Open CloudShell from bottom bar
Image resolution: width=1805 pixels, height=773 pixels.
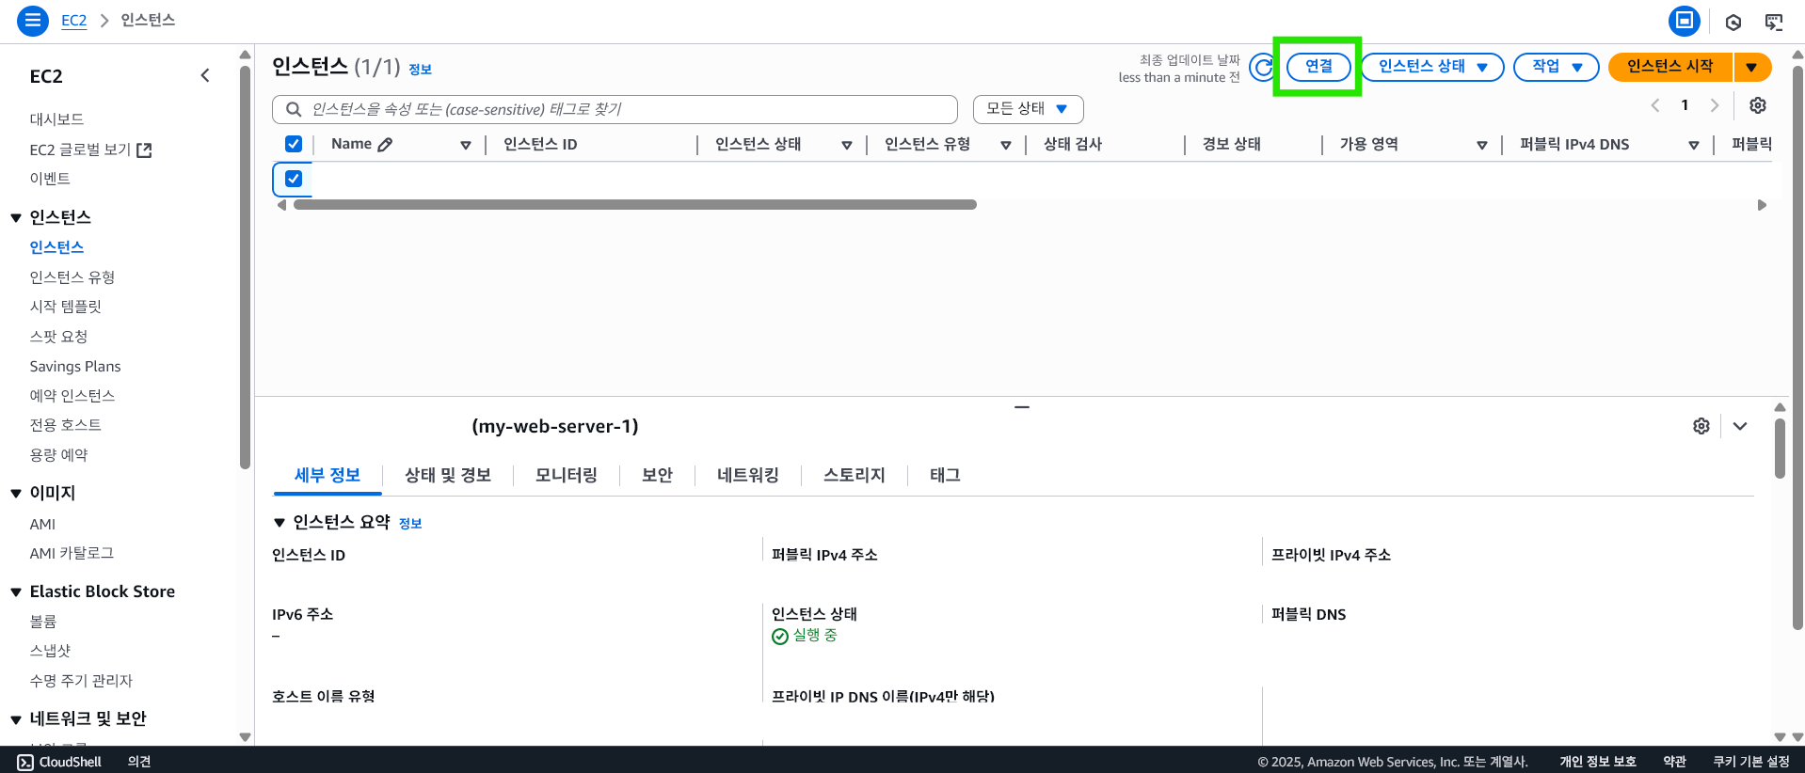(59, 762)
